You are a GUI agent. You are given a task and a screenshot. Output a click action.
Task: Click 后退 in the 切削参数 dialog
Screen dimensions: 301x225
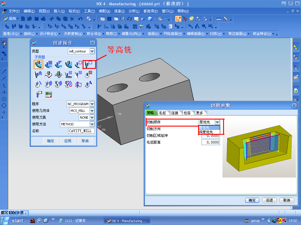coord(269,200)
